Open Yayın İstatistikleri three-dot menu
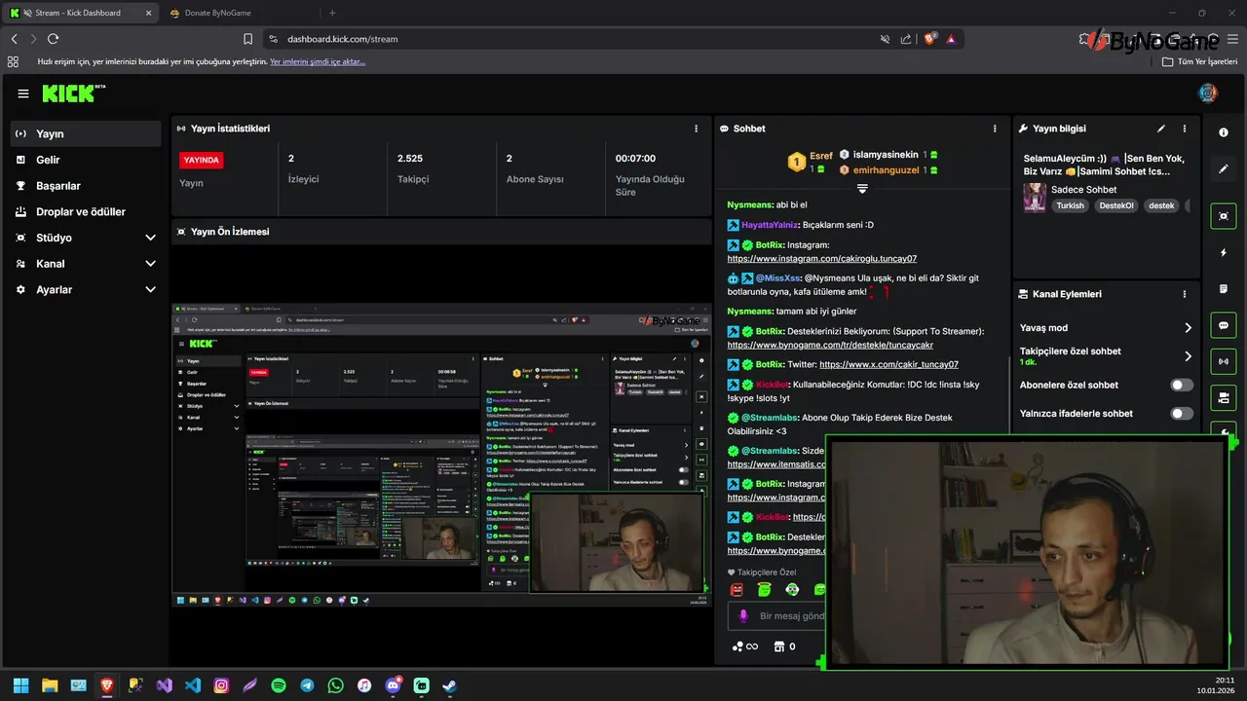1247x701 pixels. pyautogui.click(x=696, y=129)
